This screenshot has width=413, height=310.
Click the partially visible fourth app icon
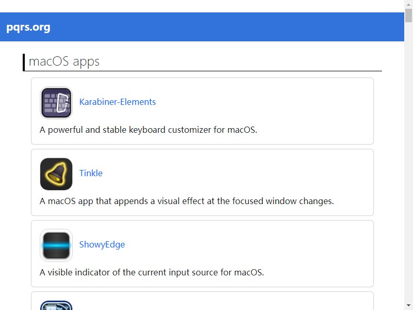(x=56, y=305)
